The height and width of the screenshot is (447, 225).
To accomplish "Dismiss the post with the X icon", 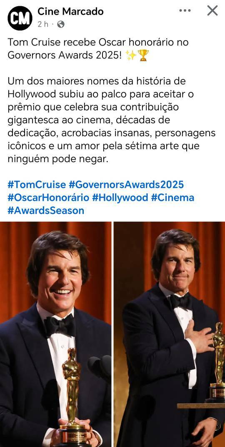I will (x=212, y=10).
